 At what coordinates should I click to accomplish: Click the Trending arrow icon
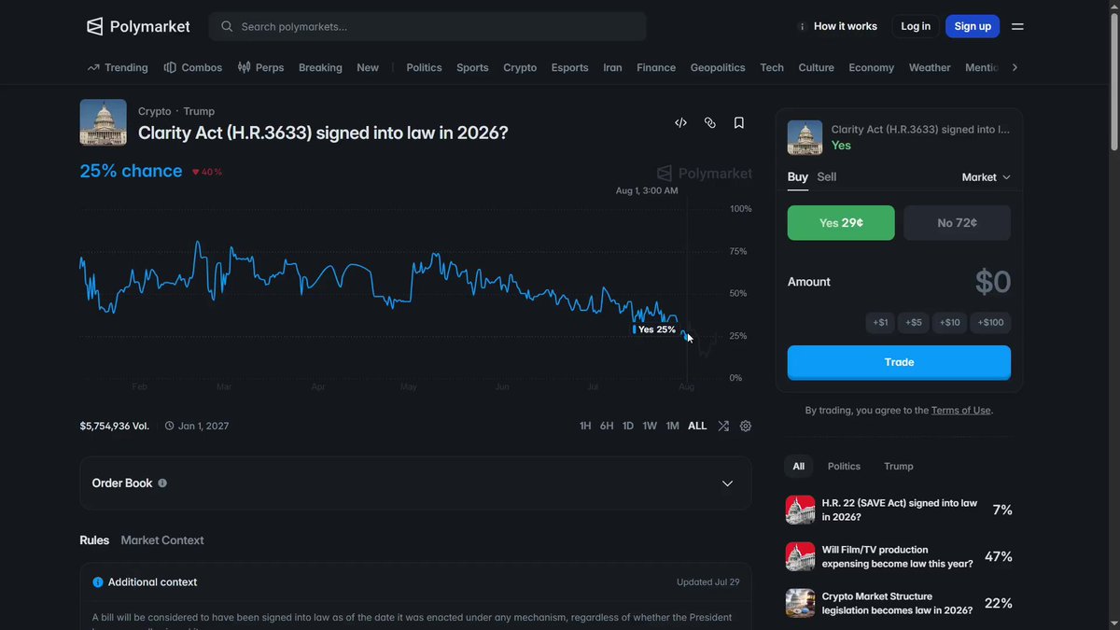pos(93,67)
